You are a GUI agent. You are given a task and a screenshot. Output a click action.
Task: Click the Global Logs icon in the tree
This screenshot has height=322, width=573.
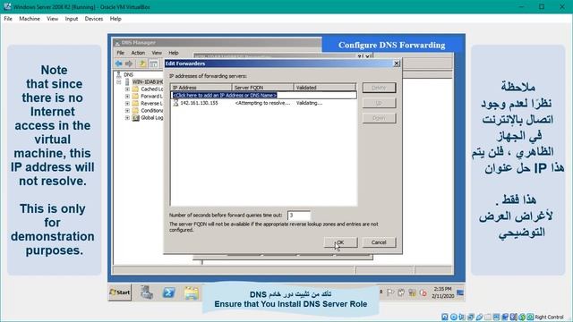(x=135, y=117)
